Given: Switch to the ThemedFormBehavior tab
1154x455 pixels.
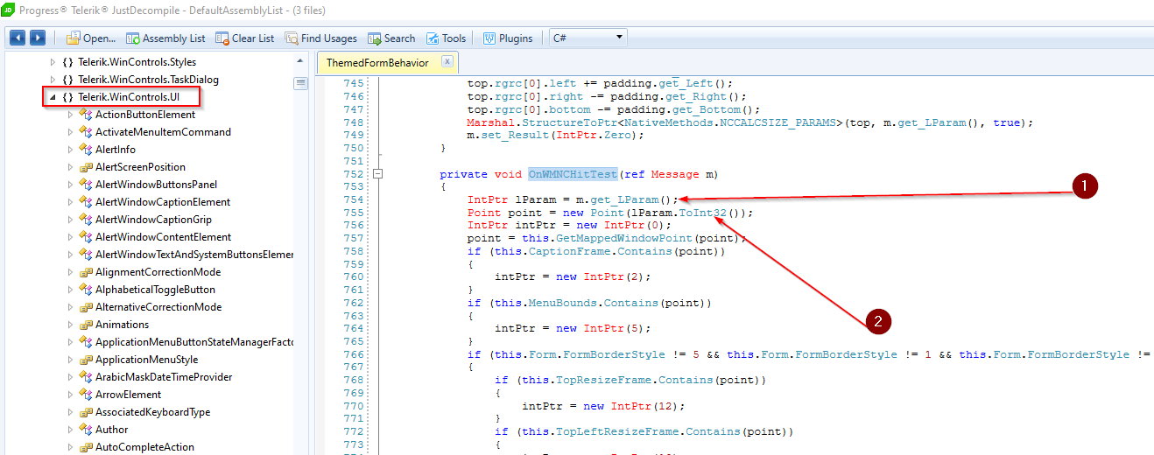Looking at the screenshot, I should pos(377,62).
